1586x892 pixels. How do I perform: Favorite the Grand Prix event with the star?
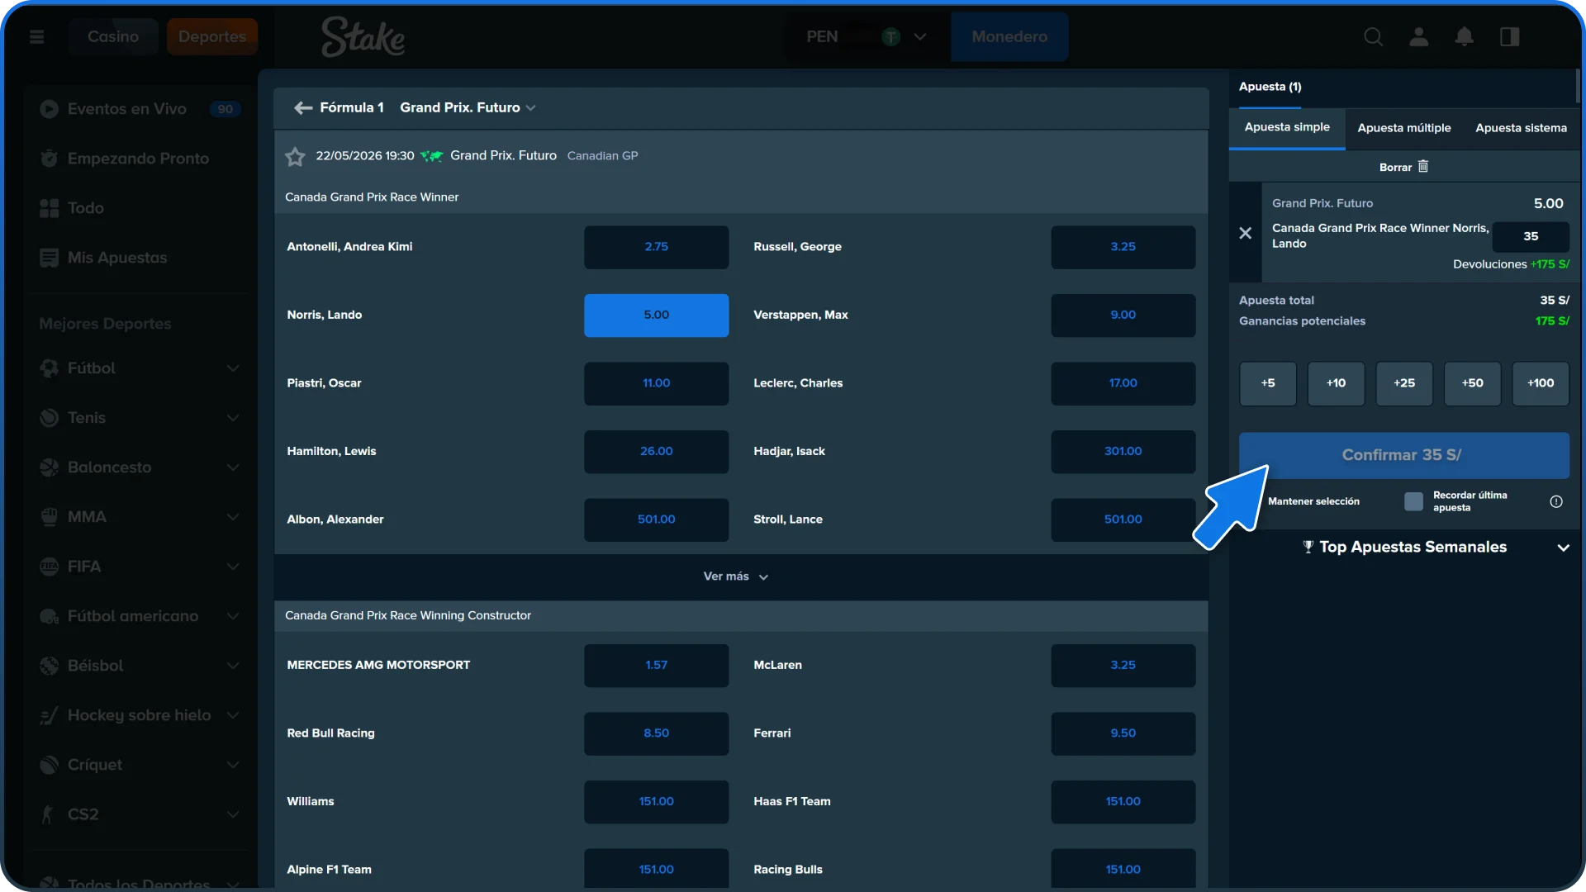[x=295, y=156]
